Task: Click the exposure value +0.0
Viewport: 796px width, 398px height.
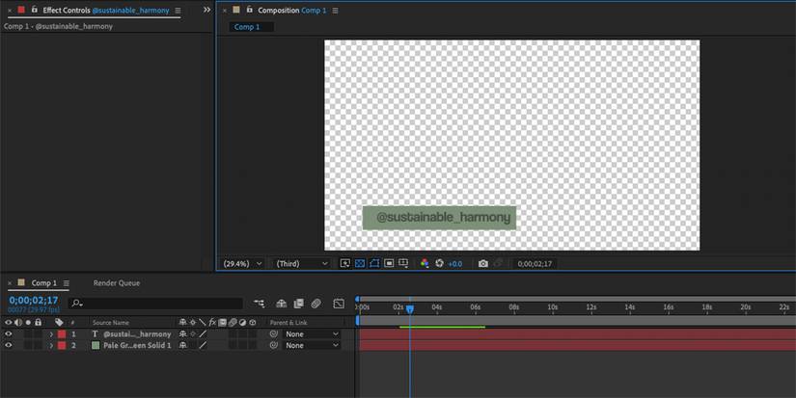Action: point(455,264)
